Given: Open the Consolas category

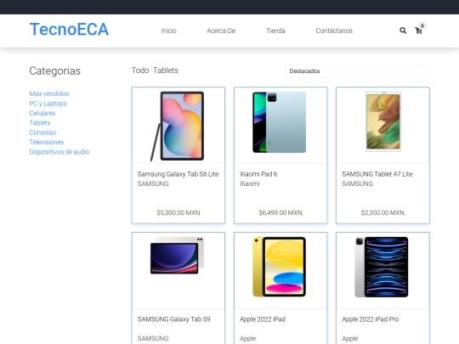Looking at the screenshot, I should [42, 133].
